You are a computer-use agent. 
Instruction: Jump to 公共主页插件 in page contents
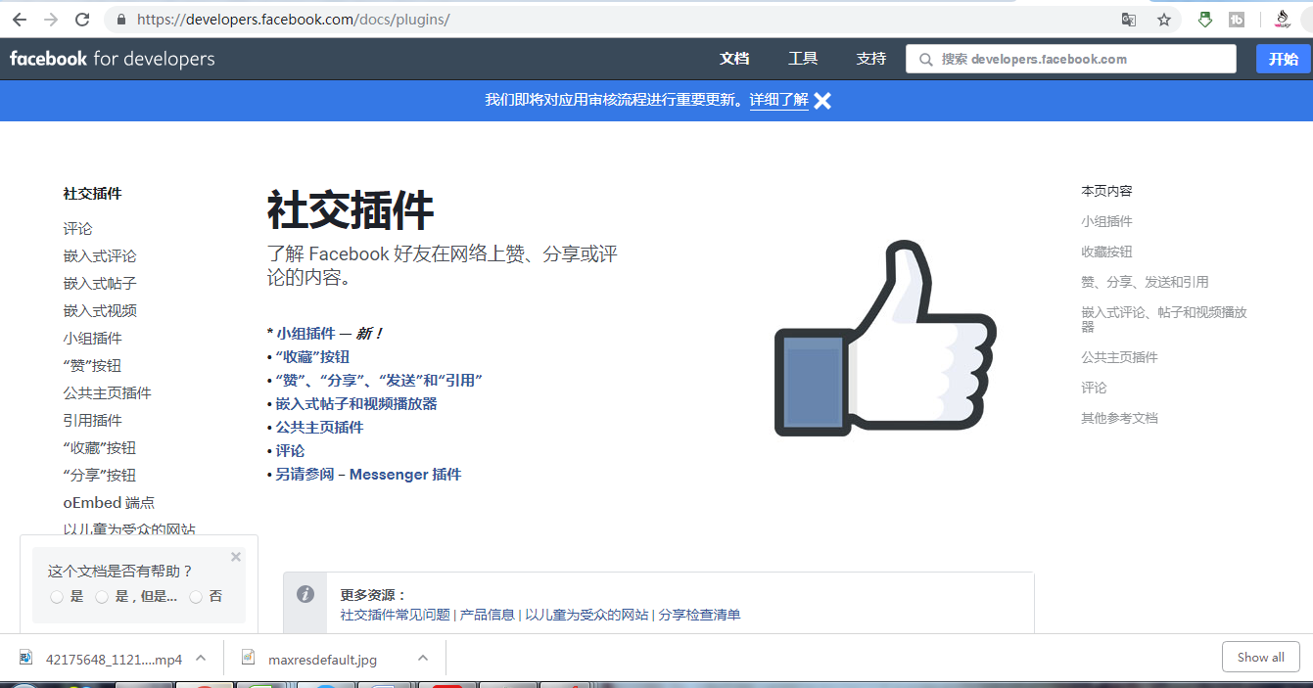1119,357
